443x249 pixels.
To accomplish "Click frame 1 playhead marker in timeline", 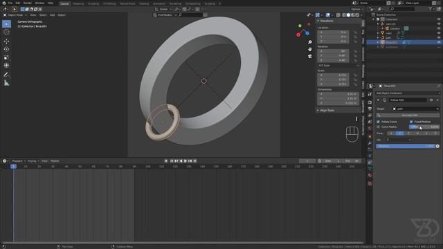I will tap(13, 167).
